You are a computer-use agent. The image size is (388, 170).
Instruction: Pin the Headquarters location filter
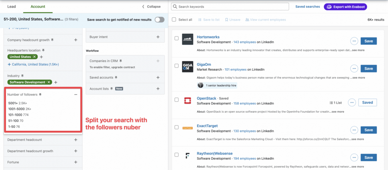[43, 50]
